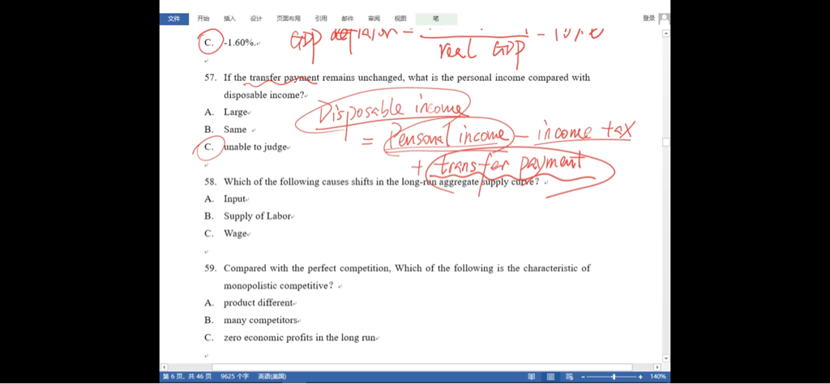Viewport: 830px width, 384px height.
Task: Open the 页面布局 (Page Layout) tab
Action: click(288, 19)
